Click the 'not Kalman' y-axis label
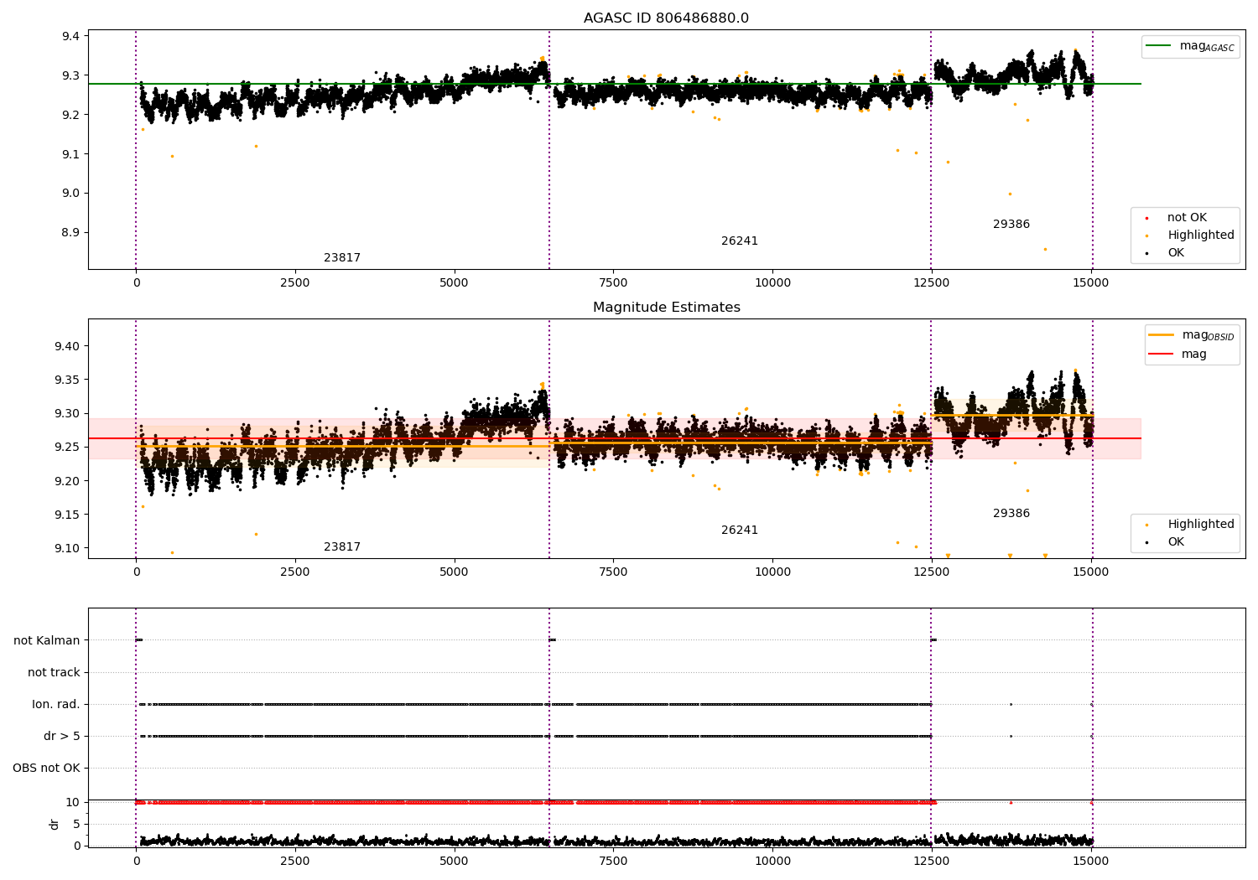This screenshot has height=880, width=1258. [47, 641]
